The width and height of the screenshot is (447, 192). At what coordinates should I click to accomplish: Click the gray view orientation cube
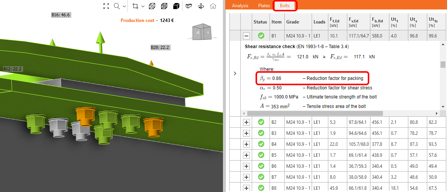(x=202, y=33)
